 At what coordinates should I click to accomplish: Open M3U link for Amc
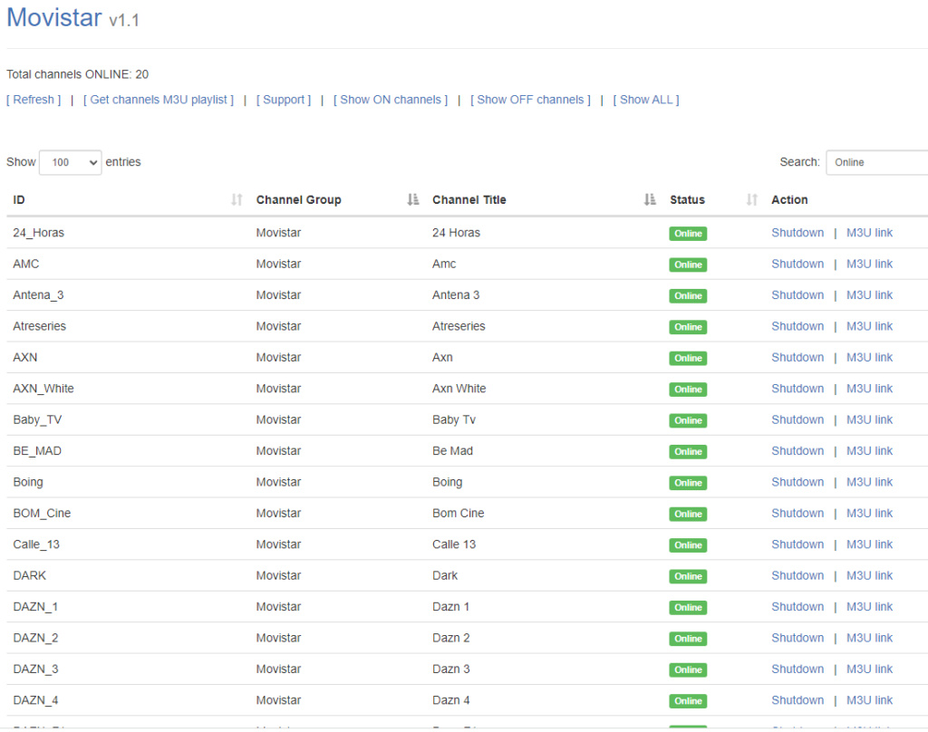[x=869, y=264]
